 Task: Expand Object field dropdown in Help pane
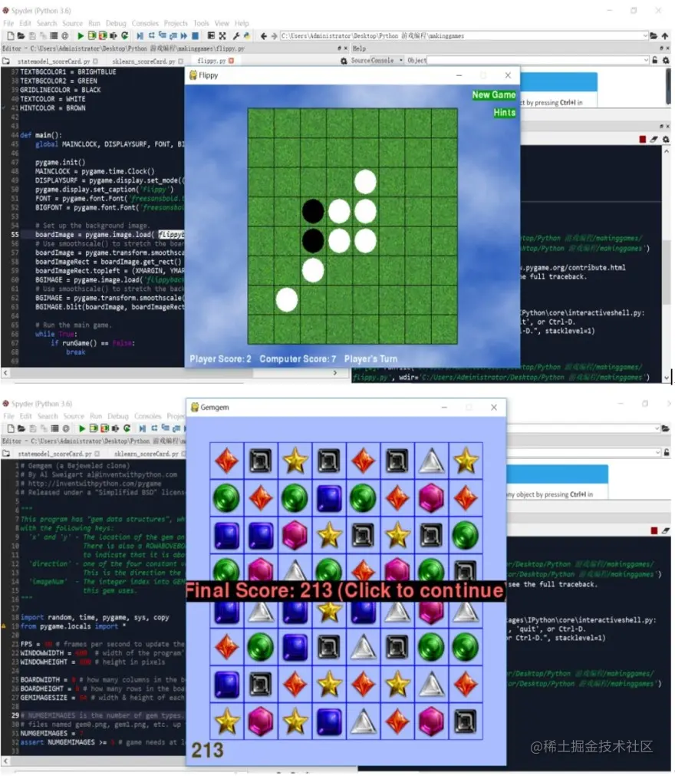pos(646,61)
